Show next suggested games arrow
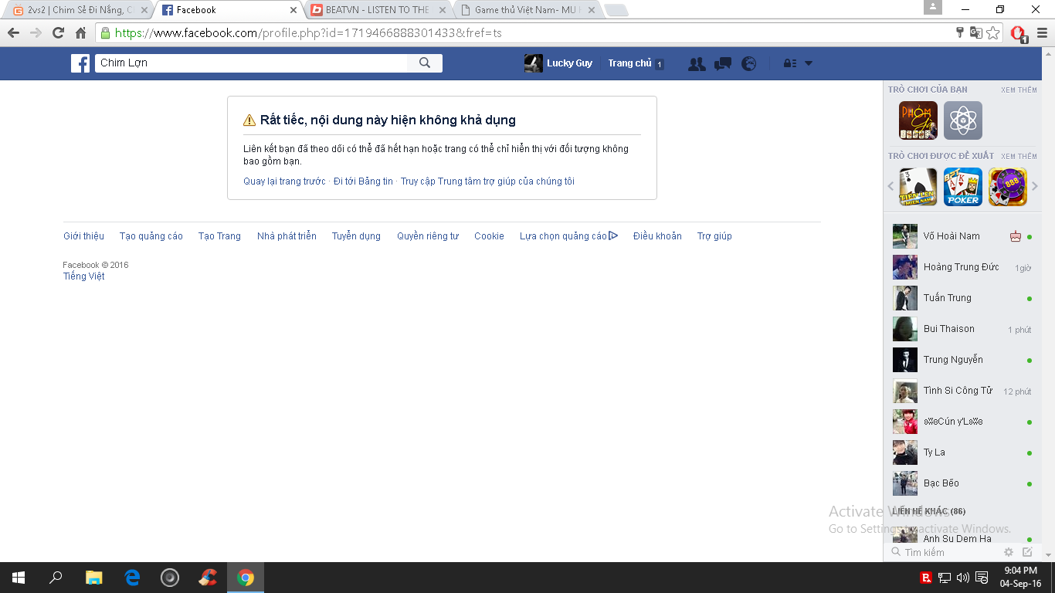This screenshot has height=593, width=1055. coord(1035,186)
